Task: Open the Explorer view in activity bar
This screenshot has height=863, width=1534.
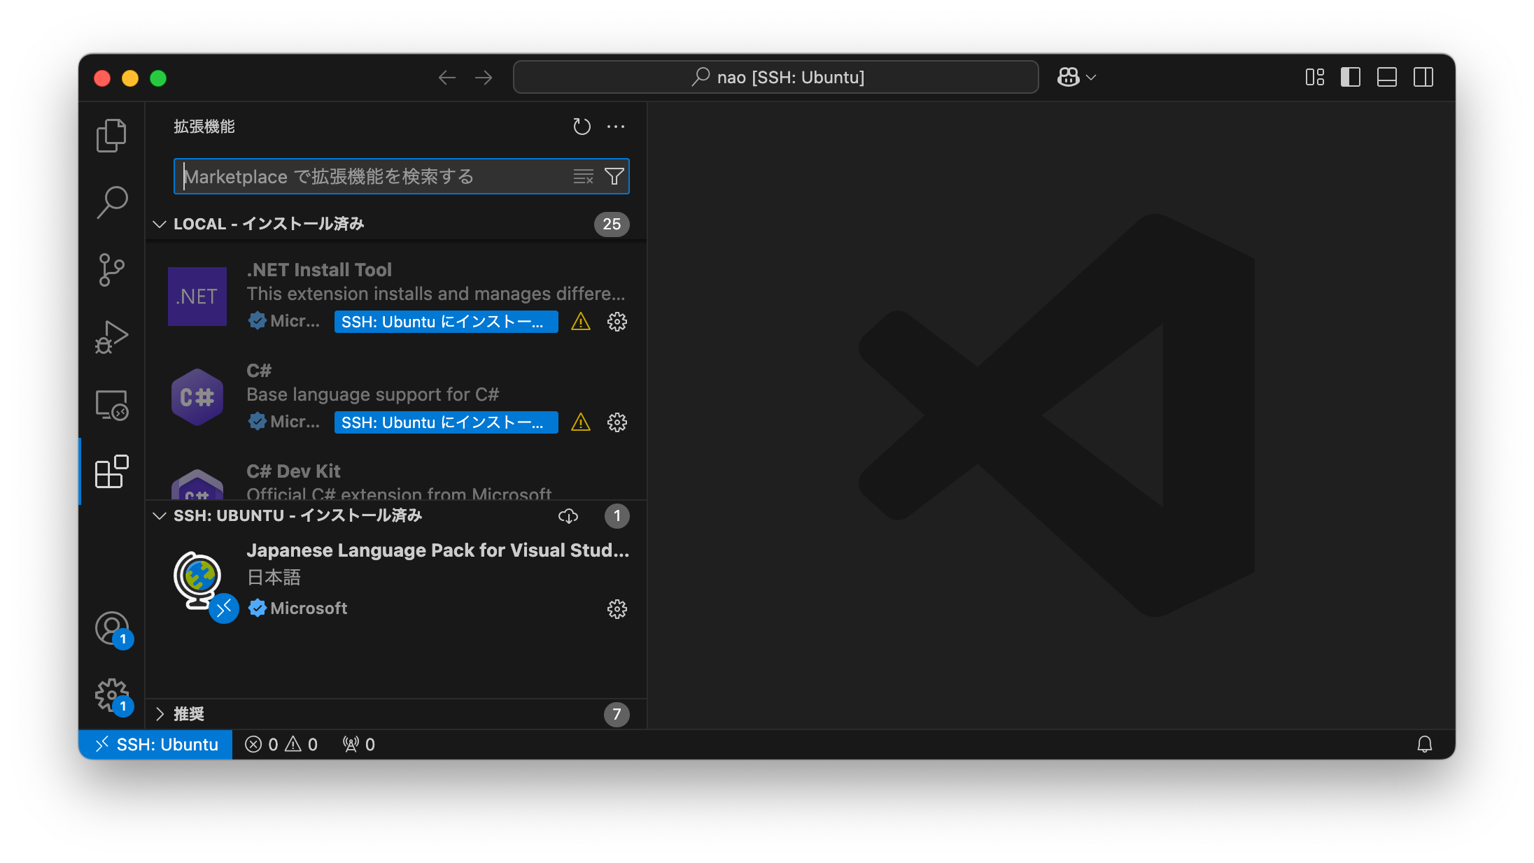Action: point(111,135)
